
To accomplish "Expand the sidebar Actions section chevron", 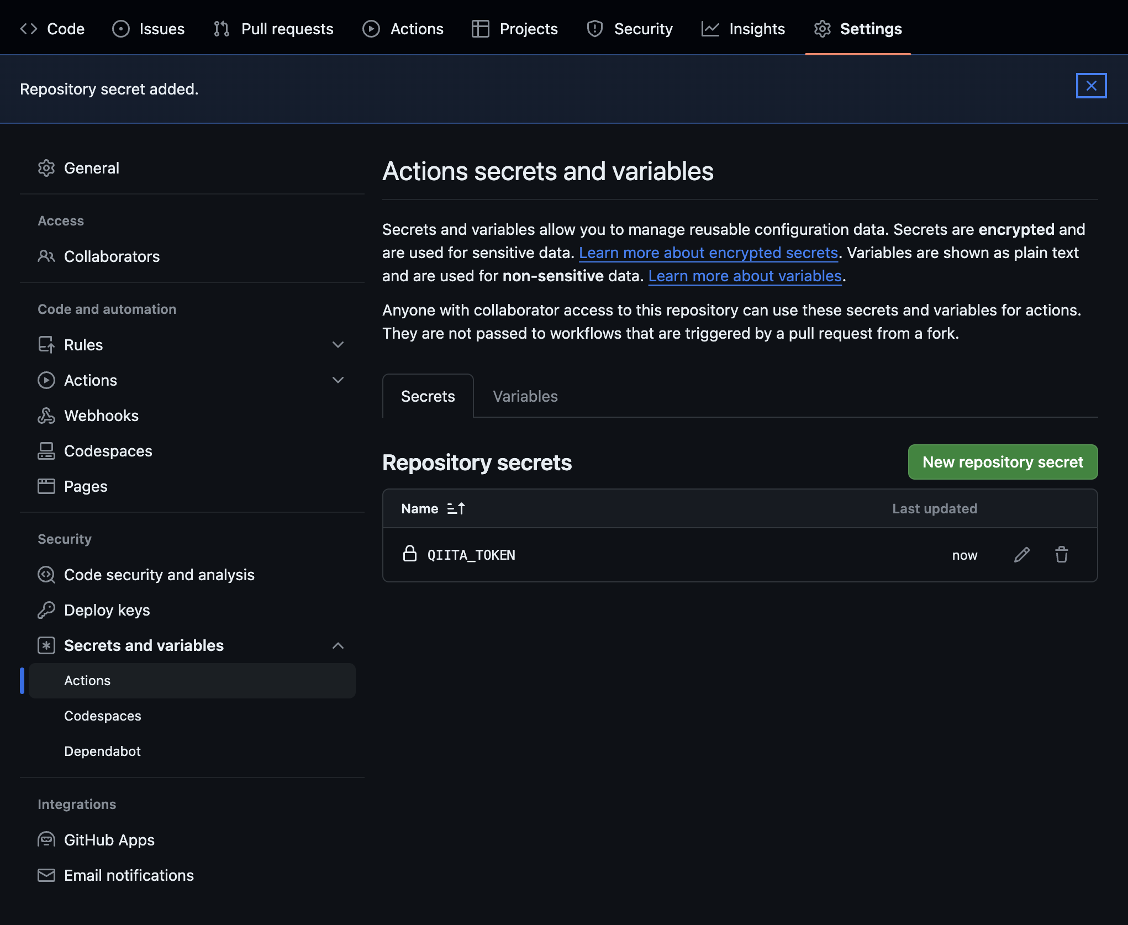I will pos(338,380).
